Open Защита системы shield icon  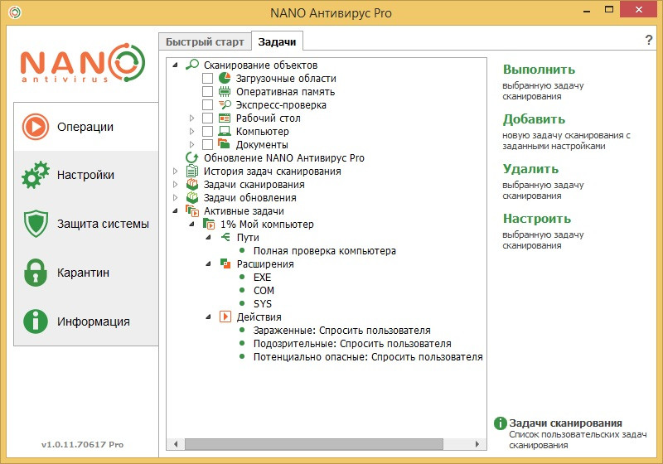pyautogui.click(x=36, y=223)
